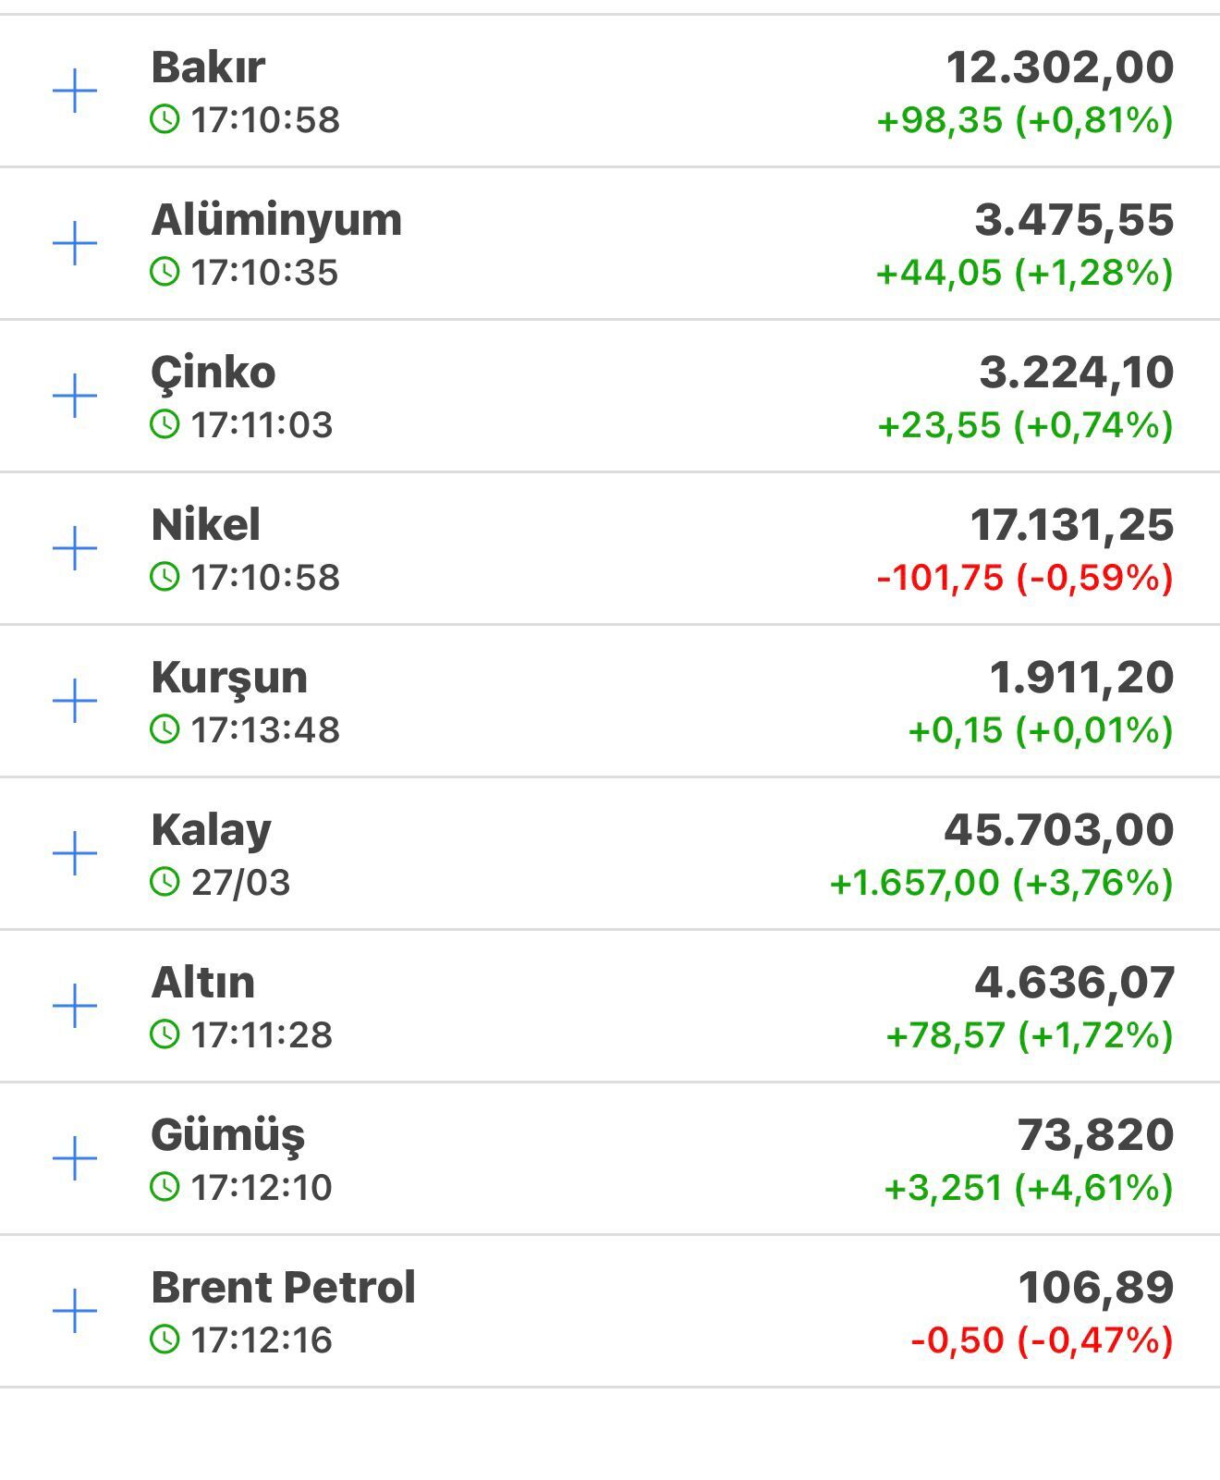Tap the plus icon beside Kalay
This screenshot has height=1480, width=1220.
(75, 853)
